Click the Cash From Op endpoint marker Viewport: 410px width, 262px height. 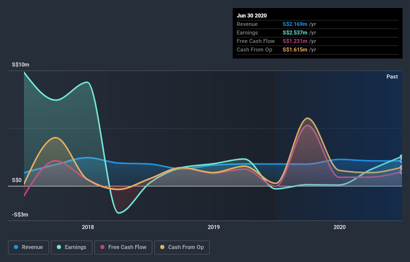point(402,167)
